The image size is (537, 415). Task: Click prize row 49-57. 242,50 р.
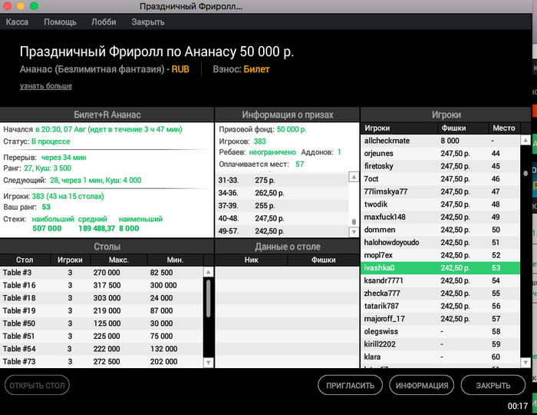[x=282, y=231]
